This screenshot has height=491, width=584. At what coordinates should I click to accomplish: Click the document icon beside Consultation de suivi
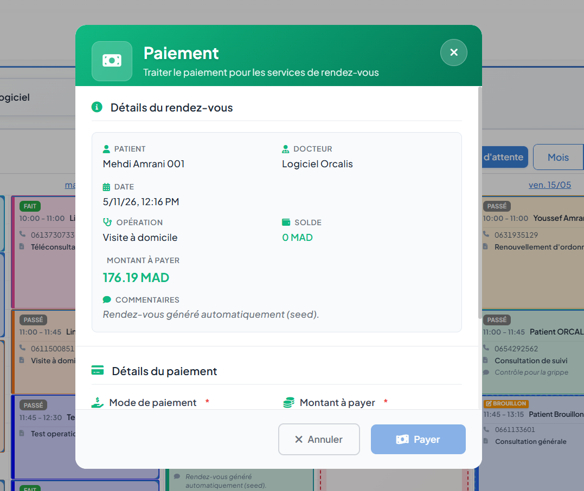(485, 360)
